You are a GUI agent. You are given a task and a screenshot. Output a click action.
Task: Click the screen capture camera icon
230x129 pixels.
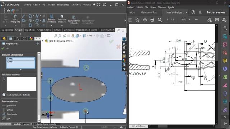[8, 10]
